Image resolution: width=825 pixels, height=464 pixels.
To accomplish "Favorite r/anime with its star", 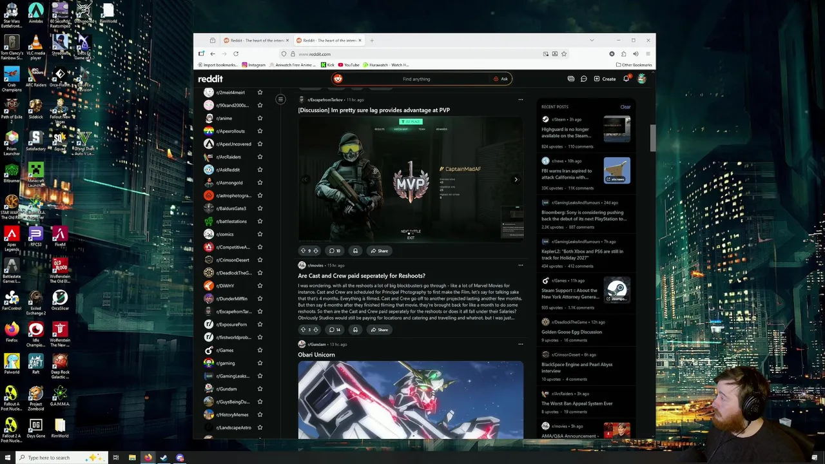I will 260,118.
